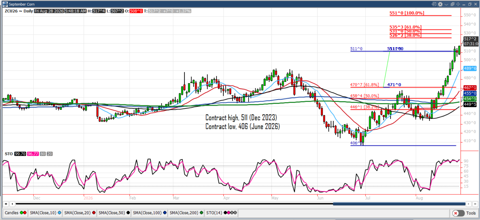This screenshot has height=220, width=480.
Task: Click the Mar label on time axis
Action: pyautogui.click(x=176, y=198)
